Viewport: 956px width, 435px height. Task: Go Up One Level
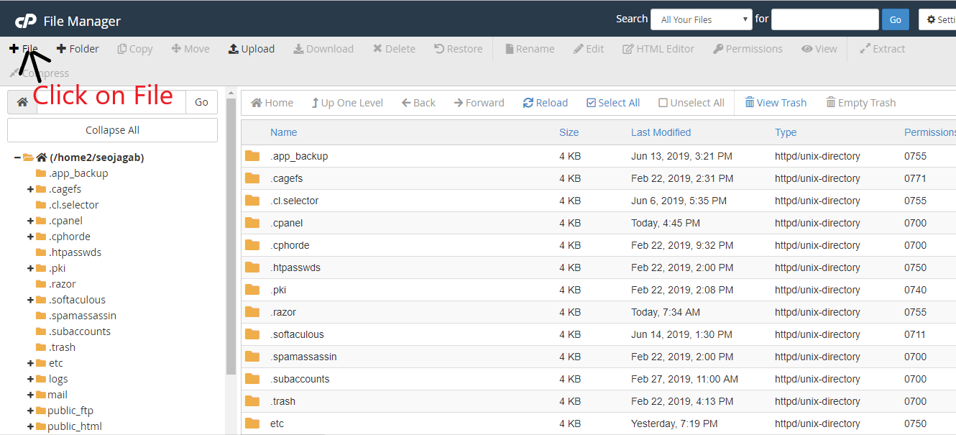point(347,103)
